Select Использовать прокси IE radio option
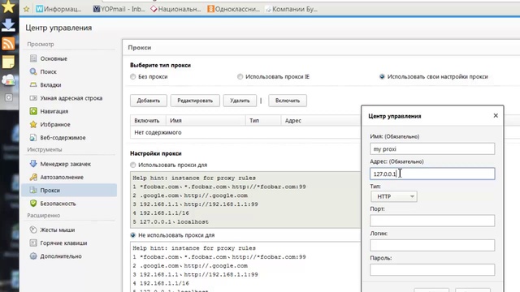Viewport: 520px width, 292px height. 240,77
